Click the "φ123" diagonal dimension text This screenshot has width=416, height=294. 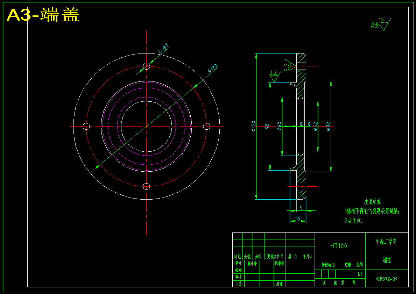click(213, 68)
